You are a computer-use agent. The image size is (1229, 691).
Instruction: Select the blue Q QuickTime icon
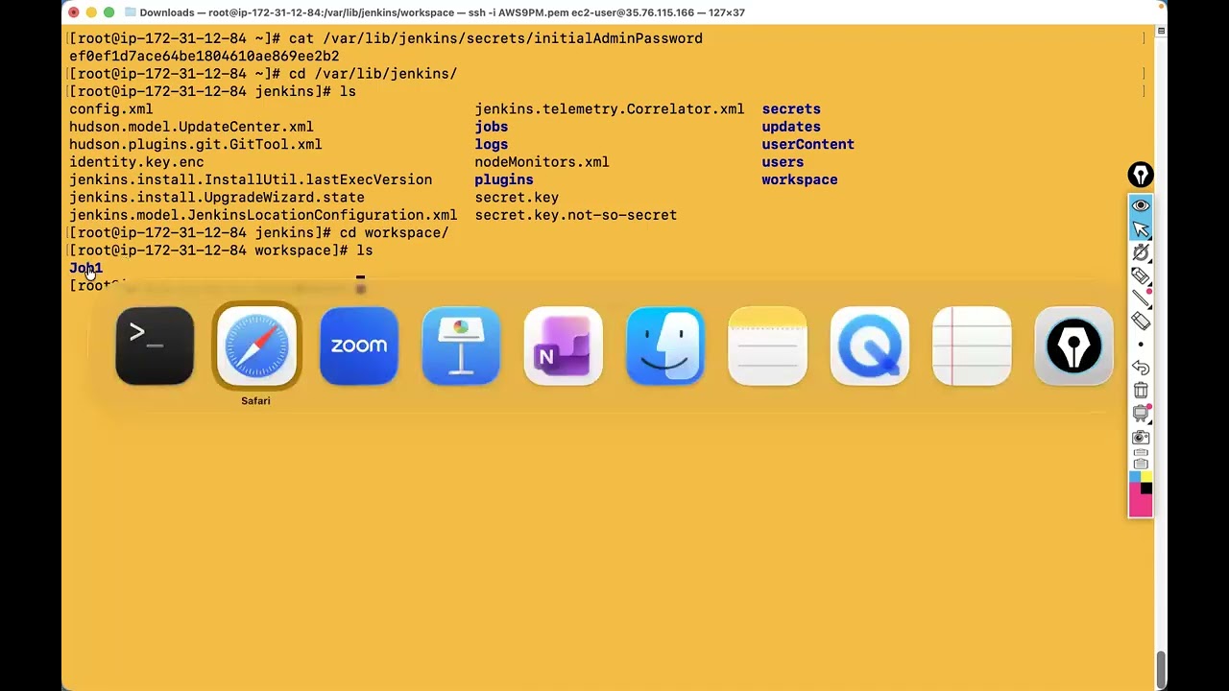tap(870, 346)
